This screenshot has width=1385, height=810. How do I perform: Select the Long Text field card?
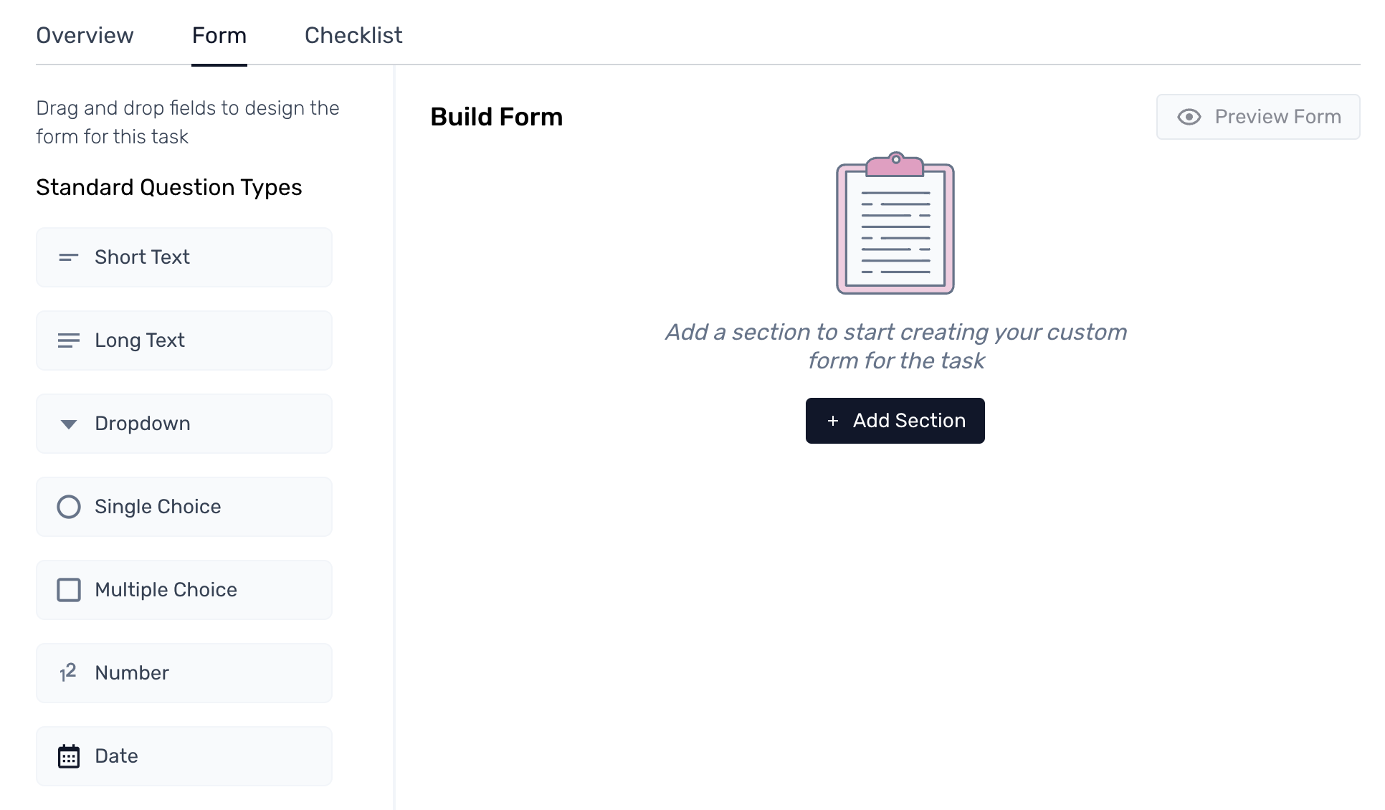pos(184,340)
